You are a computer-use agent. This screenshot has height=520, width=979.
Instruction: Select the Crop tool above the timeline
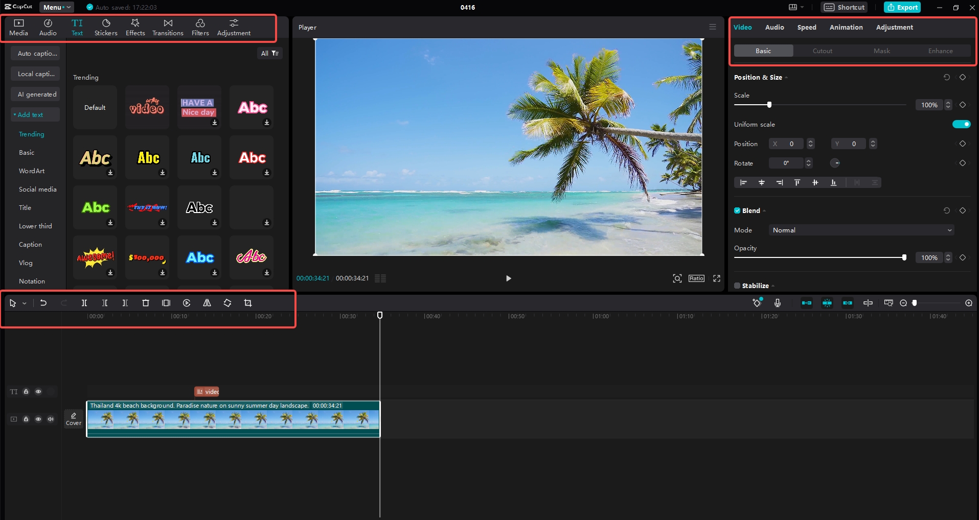point(247,302)
